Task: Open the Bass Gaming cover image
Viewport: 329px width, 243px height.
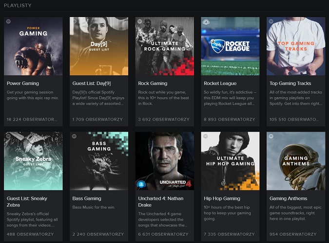Action: [99, 161]
